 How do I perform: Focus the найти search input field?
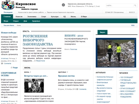(120, 6)
